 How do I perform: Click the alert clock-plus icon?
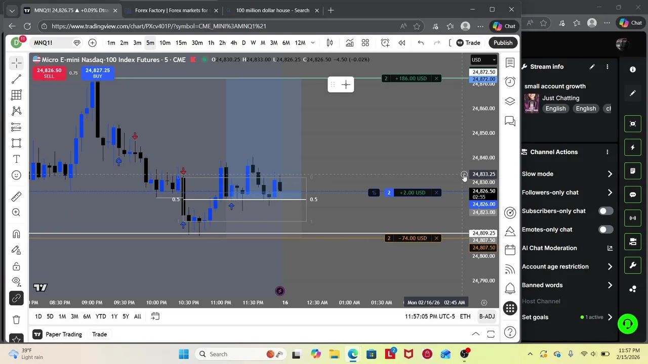(385, 43)
